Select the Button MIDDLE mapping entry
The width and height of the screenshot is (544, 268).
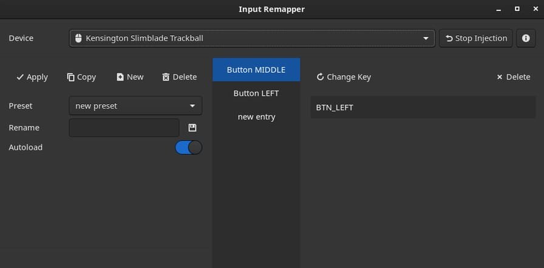[256, 70]
